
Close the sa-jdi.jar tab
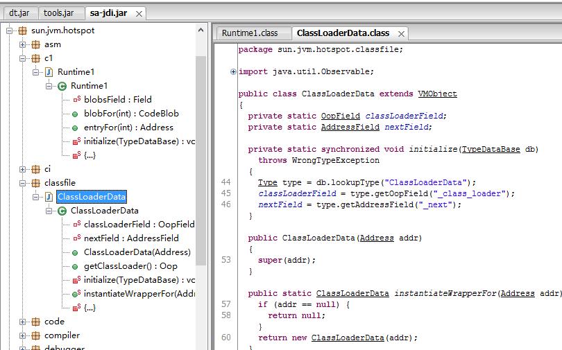click(x=139, y=14)
